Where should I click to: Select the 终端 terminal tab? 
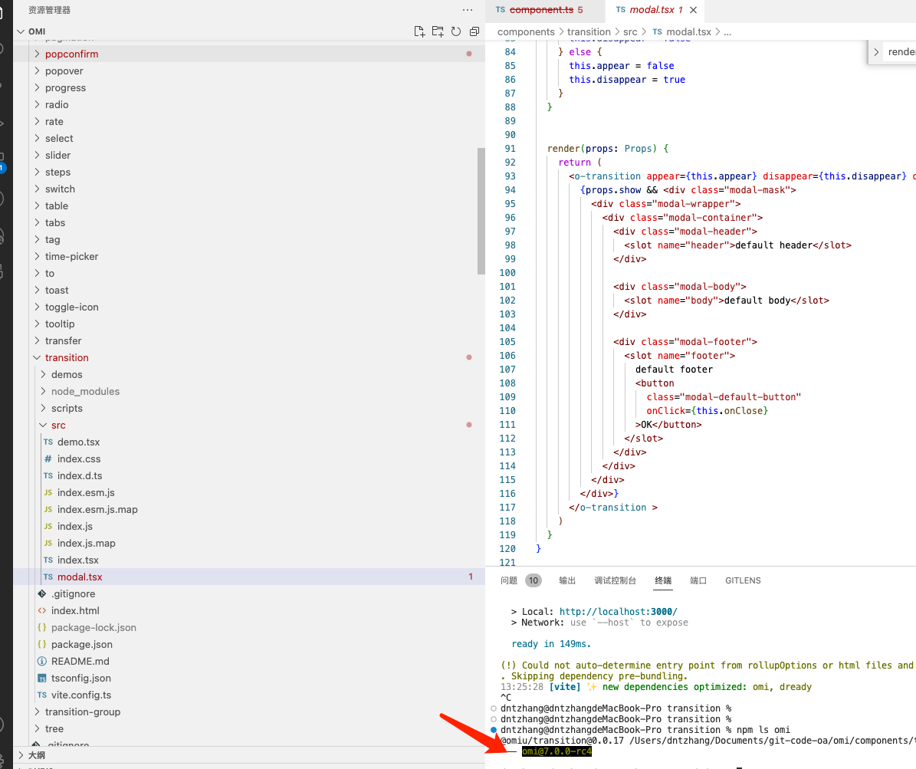[x=663, y=580]
